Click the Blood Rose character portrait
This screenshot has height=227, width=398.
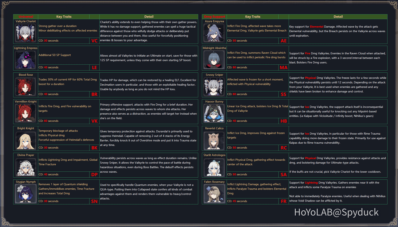pos(26,87)
